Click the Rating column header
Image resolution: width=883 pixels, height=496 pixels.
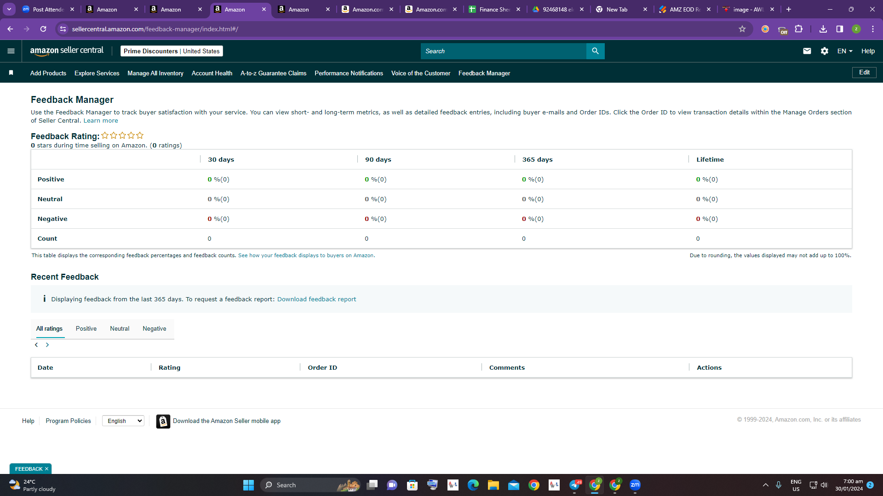point(169,367)
